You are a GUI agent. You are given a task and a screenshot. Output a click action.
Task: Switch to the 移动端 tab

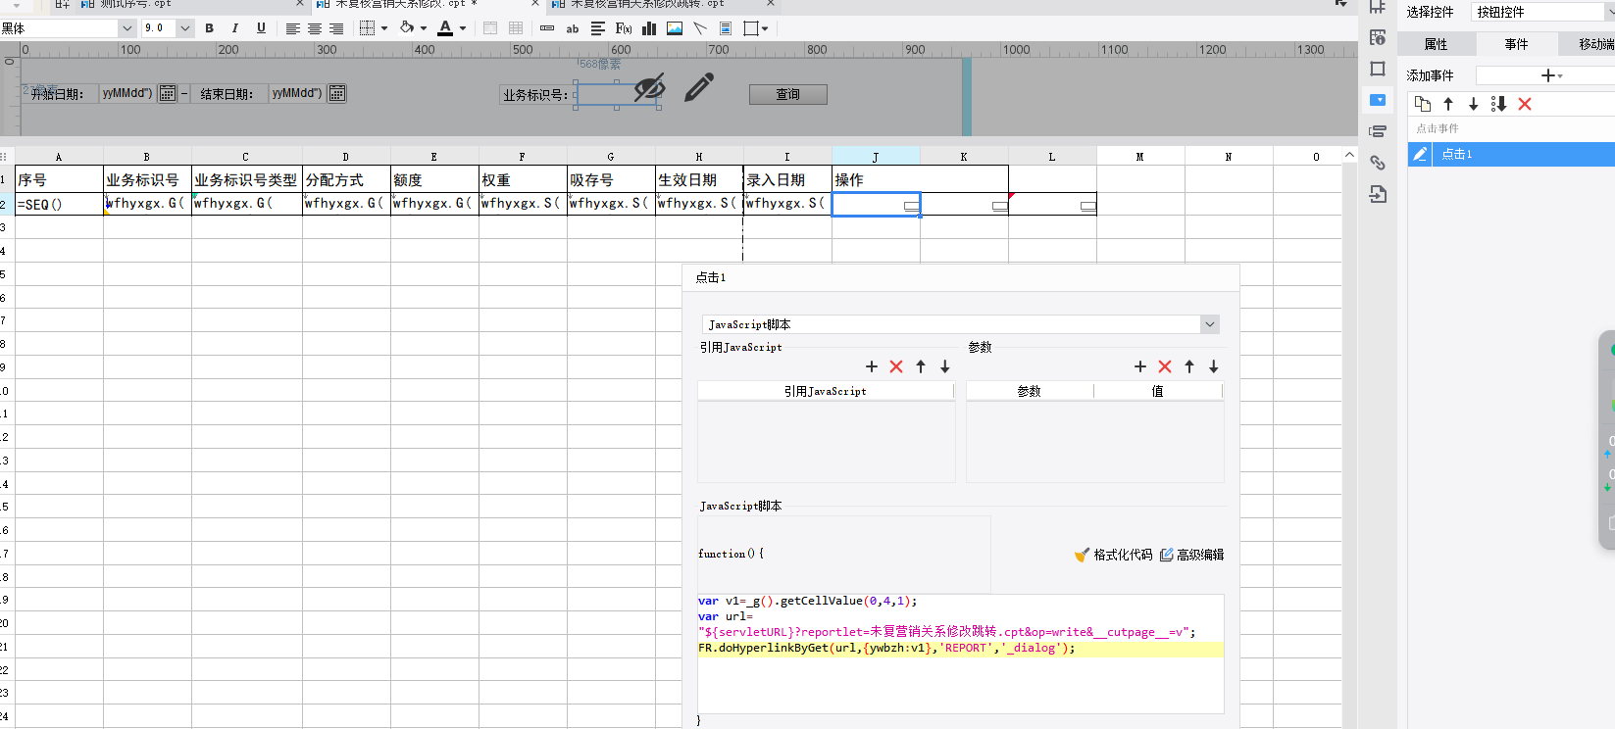tap(1588, 44)
